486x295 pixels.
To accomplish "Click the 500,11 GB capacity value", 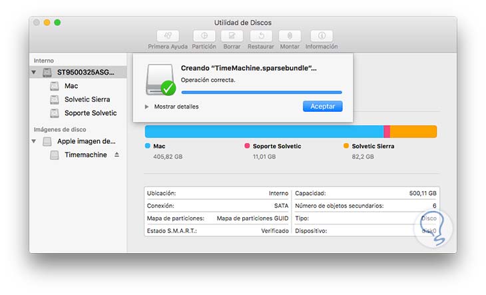I will click(423, 193).
